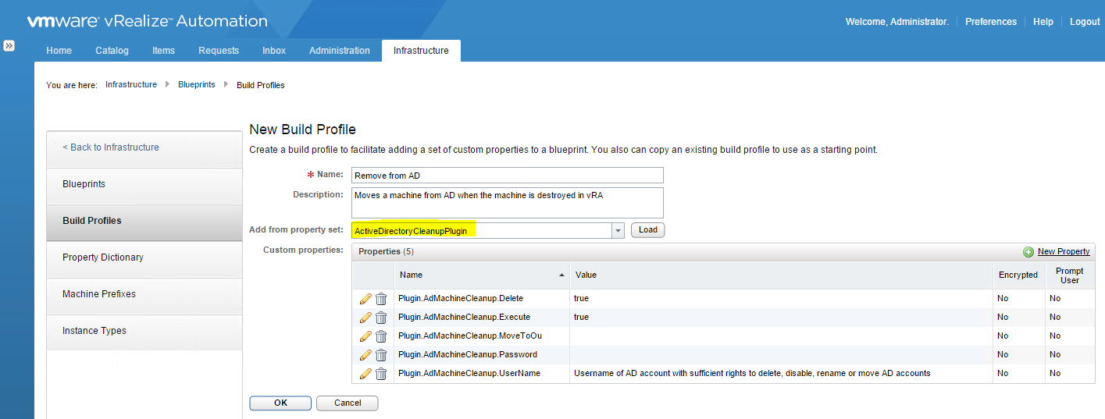The height and width of the screenshot is (419, 1105).
Task: Edit the Plugin.AdMachineCleanup.Execute property pencil icon
Action: (365, 317)
